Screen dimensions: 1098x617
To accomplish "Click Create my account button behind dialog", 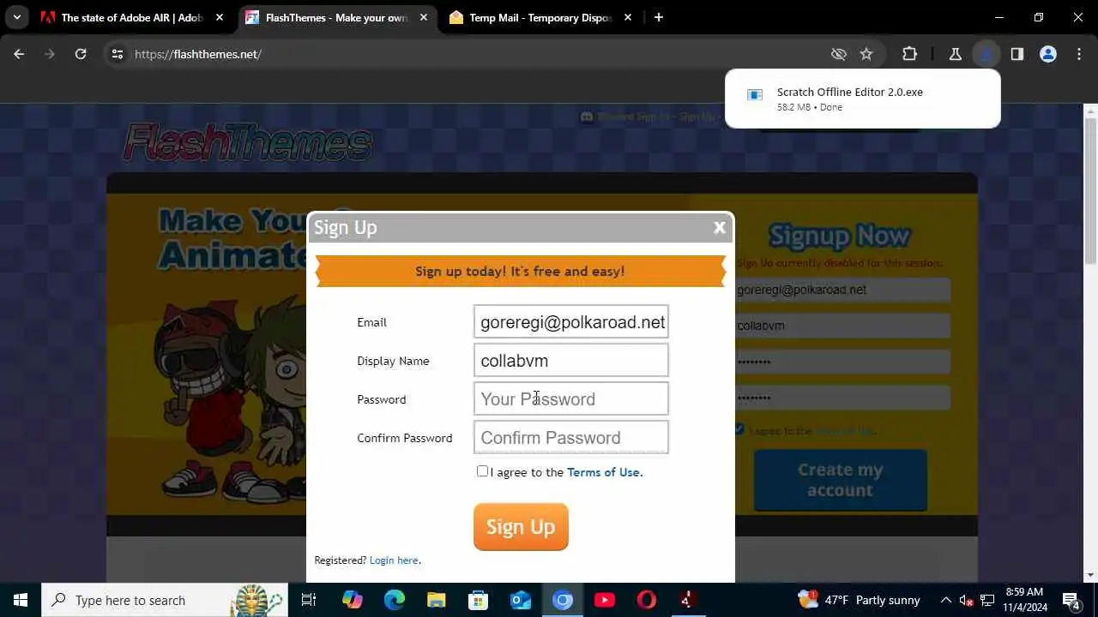I will point(841,480).
